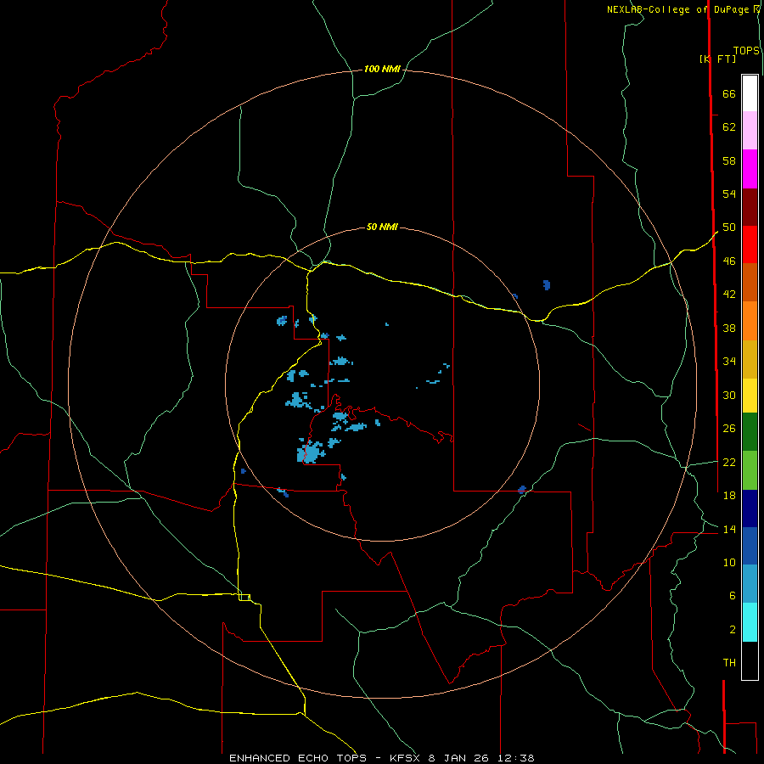764x764 pixels.
Task: Click the legend value '50'
Action: click(729, 228)
